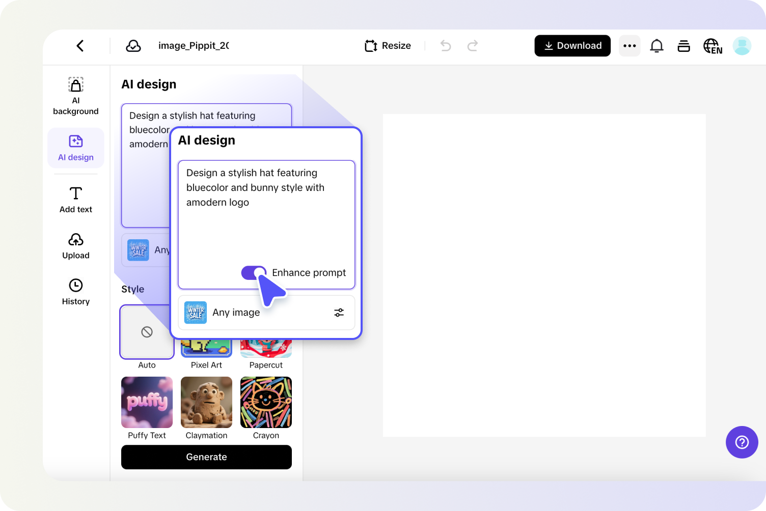
Task: Undo the last action
Action: [445, 46]
